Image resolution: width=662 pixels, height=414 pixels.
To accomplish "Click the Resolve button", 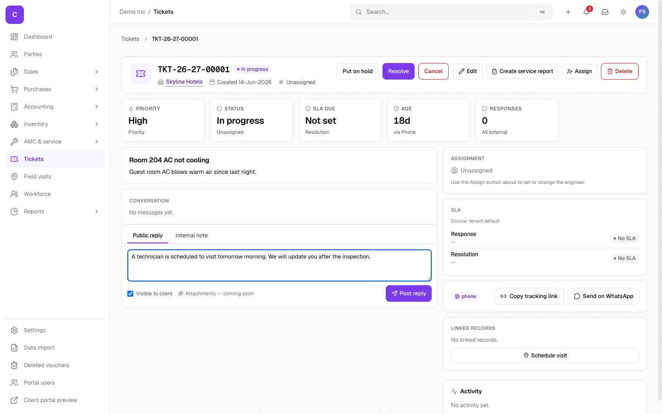I will pos(399,71).
